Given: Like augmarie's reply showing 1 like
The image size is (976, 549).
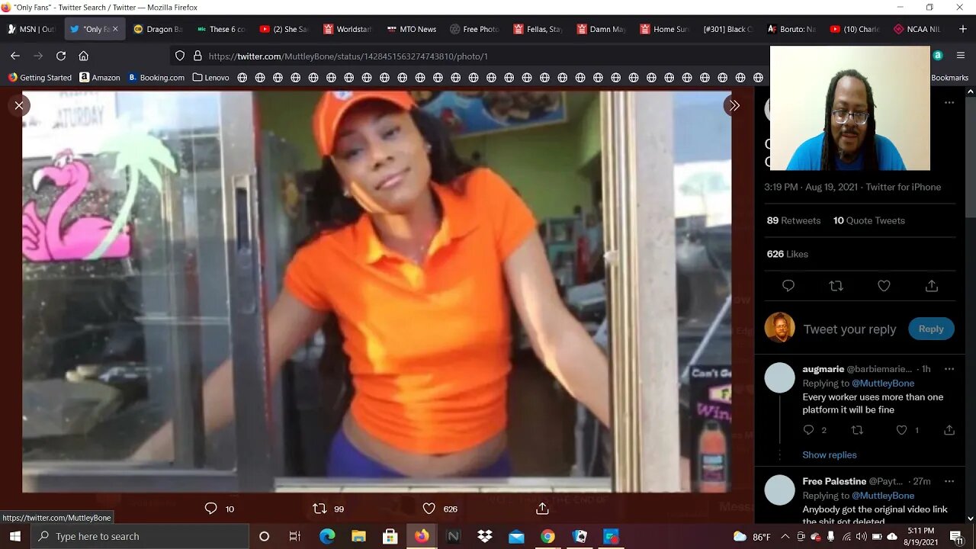Looking at the screenshot, I should click(902, 430).
